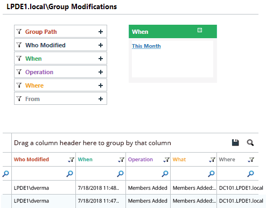Sort by the Operation column header label
Image resolution: width=266 pixels, height=208 pixels.
pyautogui.click(x=141, y=160)
